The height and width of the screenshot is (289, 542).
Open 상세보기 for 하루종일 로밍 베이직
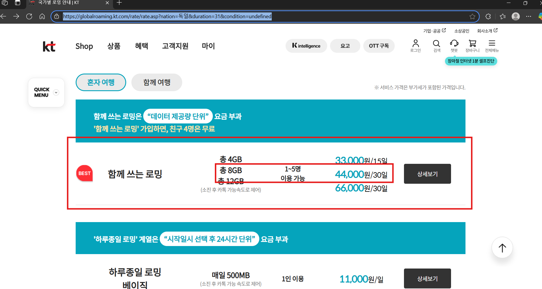427,279
